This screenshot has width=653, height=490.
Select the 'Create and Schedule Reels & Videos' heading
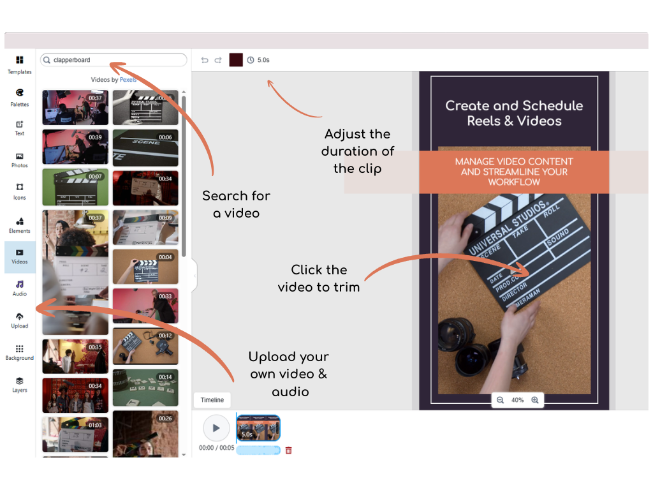click(x=515, y=113)
